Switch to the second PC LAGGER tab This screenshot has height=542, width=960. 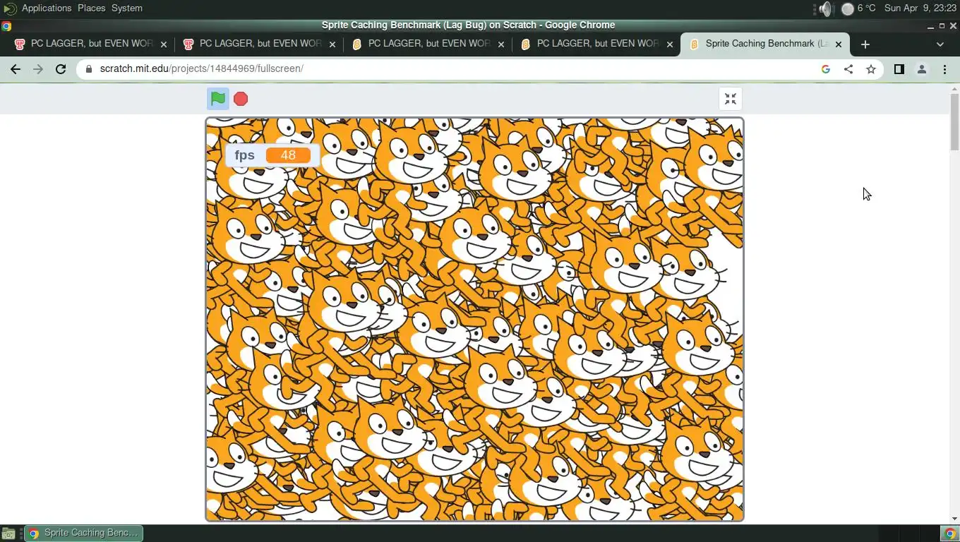pos(260,44)
